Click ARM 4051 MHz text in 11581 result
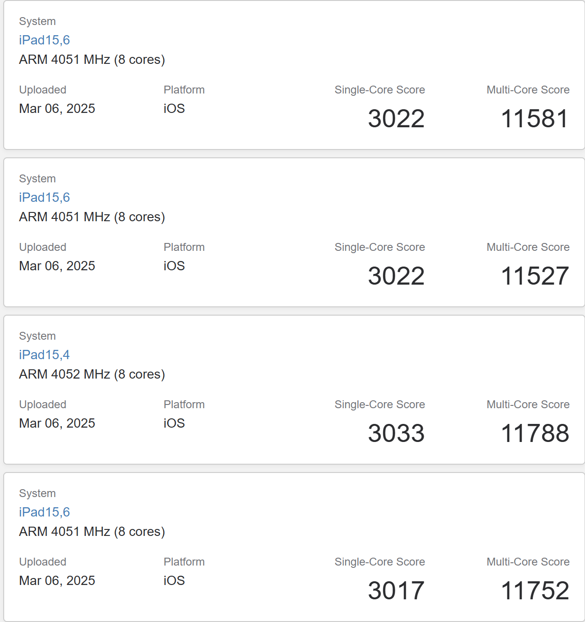 tap(92, 60)
